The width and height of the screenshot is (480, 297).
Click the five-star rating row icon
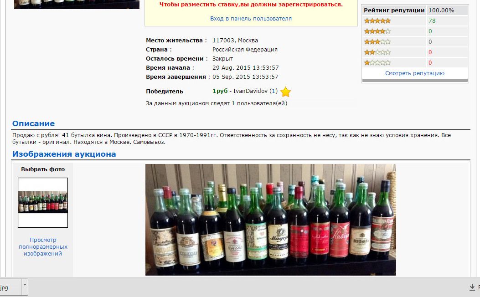tap(377, 21)
